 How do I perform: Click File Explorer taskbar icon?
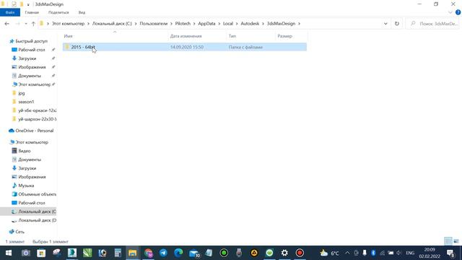tap(133, 253)
